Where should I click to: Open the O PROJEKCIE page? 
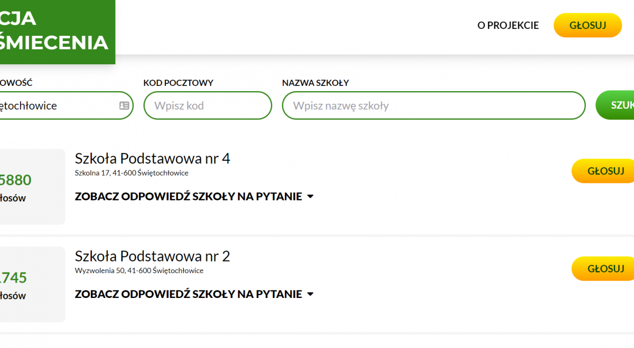click(x=508, y=25)
